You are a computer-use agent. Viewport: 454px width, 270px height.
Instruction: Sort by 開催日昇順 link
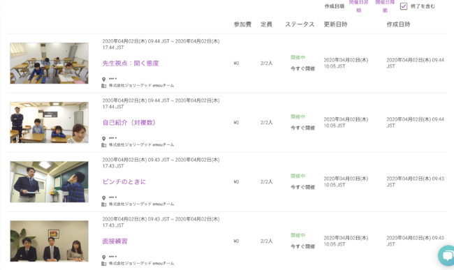pos(358,6)
